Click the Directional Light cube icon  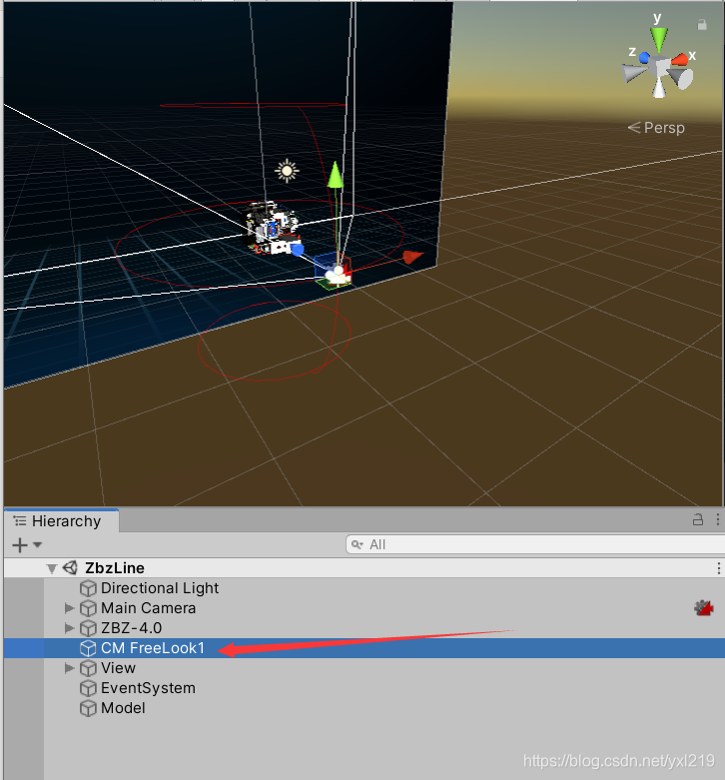point(88,588)
